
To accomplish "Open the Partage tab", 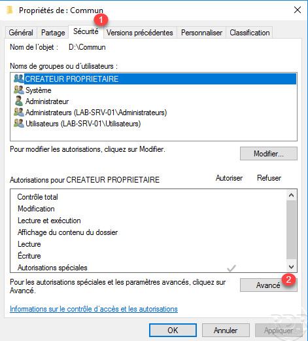I will click(53, 33).
